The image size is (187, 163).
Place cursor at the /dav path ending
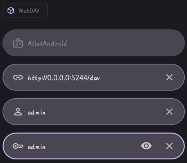pyautogui.click(x=94, y=78)
